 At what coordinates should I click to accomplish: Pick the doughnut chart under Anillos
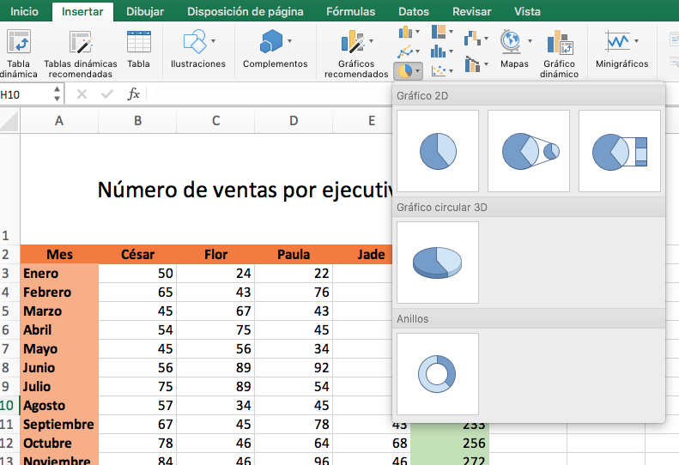438,374
